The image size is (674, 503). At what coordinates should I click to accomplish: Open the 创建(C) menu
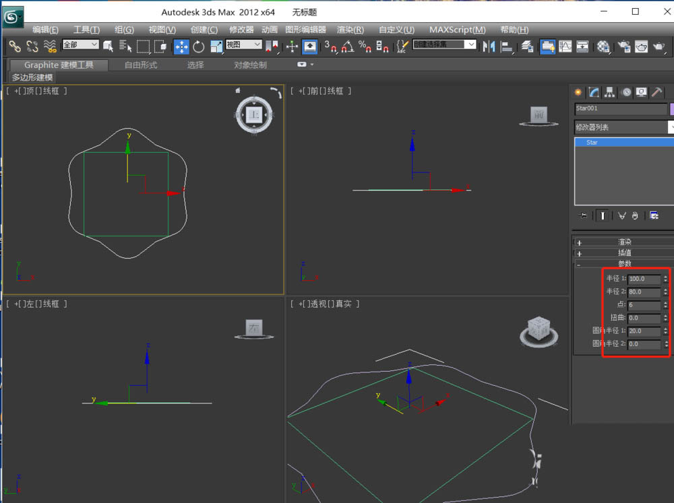pyautogui.click(x=204, y=30)
